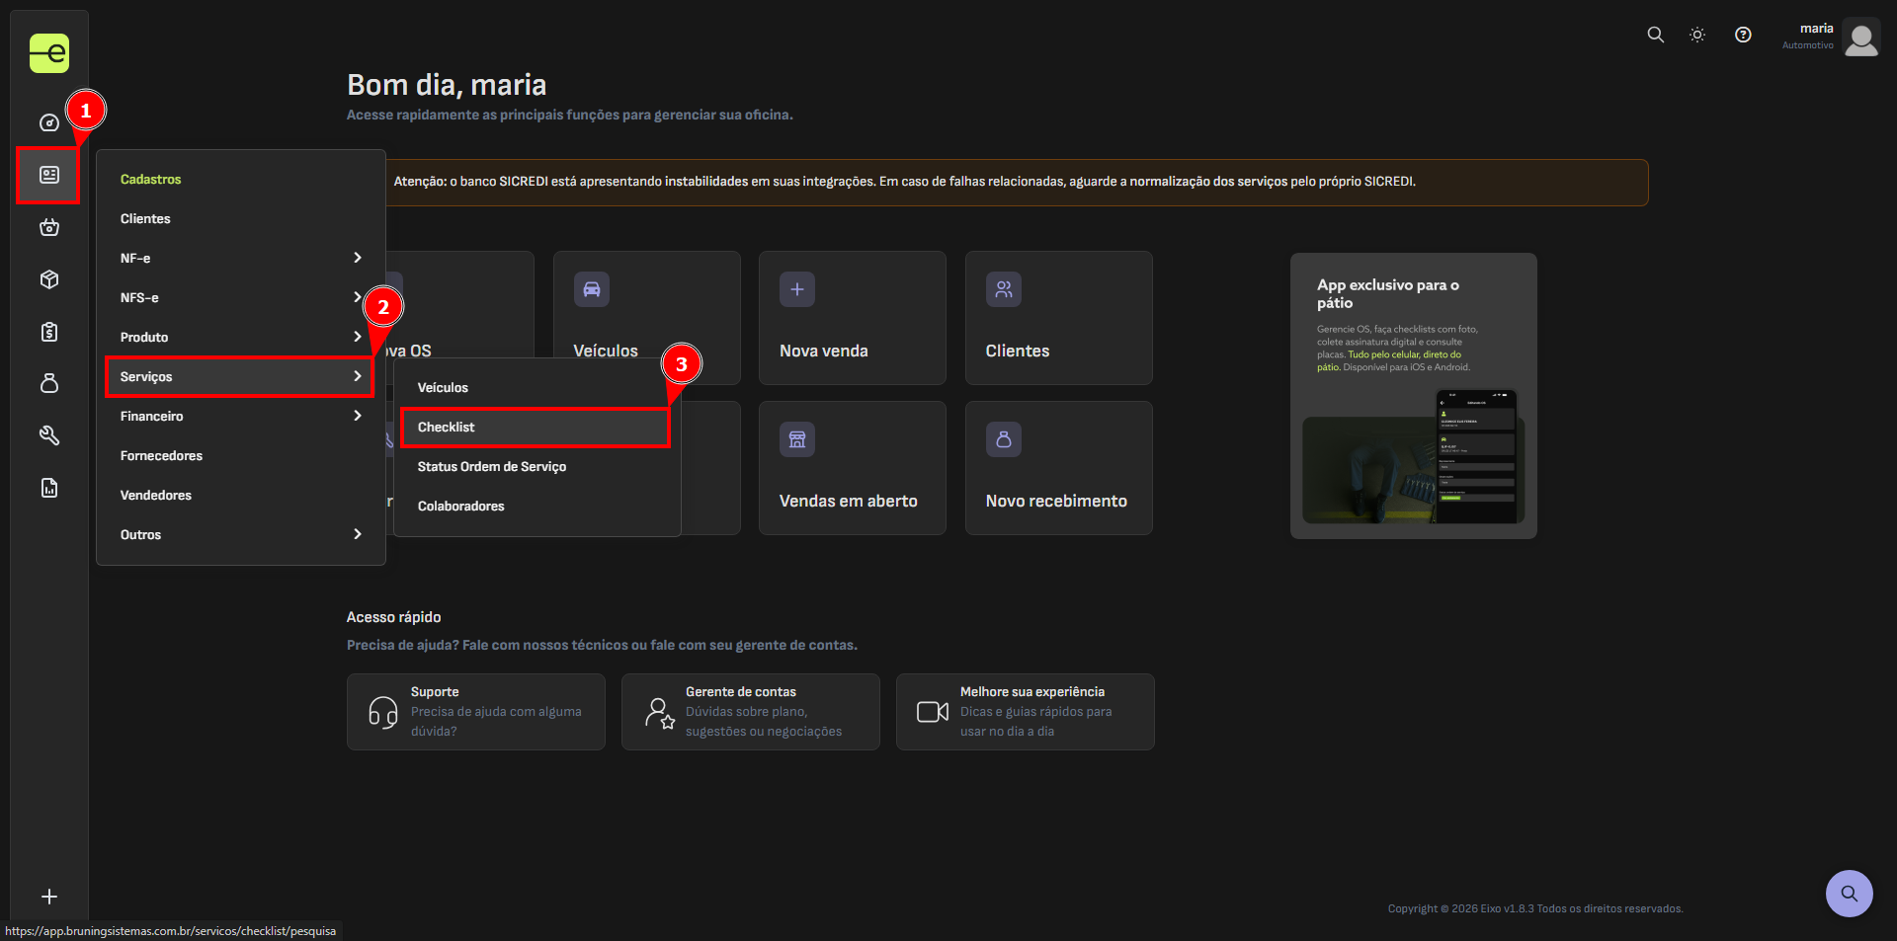The height and width of the screenshot is (941, 1897).
Task: Click 'App exclusivo para o pátio' heading
Action: [x=1388, y=294]
